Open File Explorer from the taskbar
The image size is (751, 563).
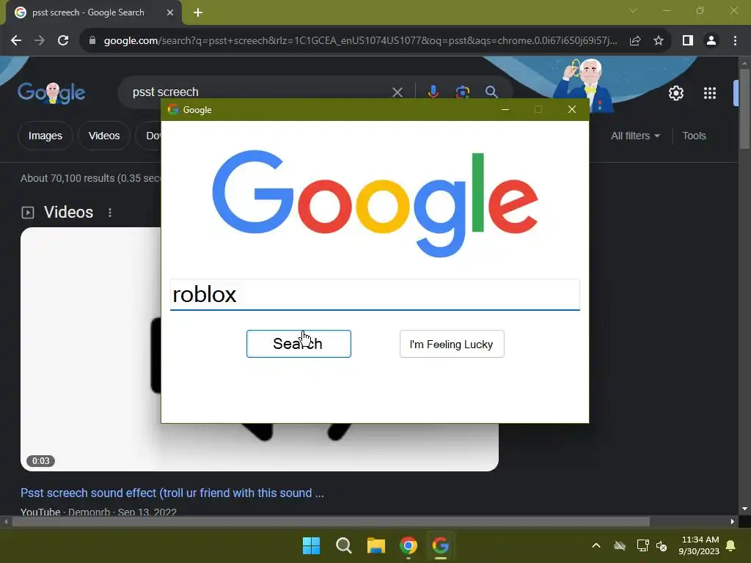coord(376,545)
